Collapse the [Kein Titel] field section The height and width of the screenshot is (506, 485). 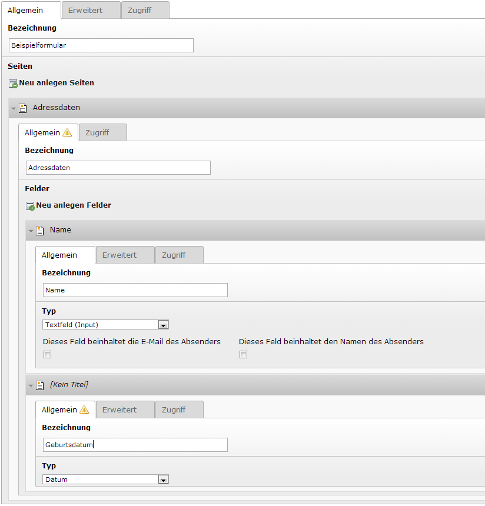pos(31,386)
